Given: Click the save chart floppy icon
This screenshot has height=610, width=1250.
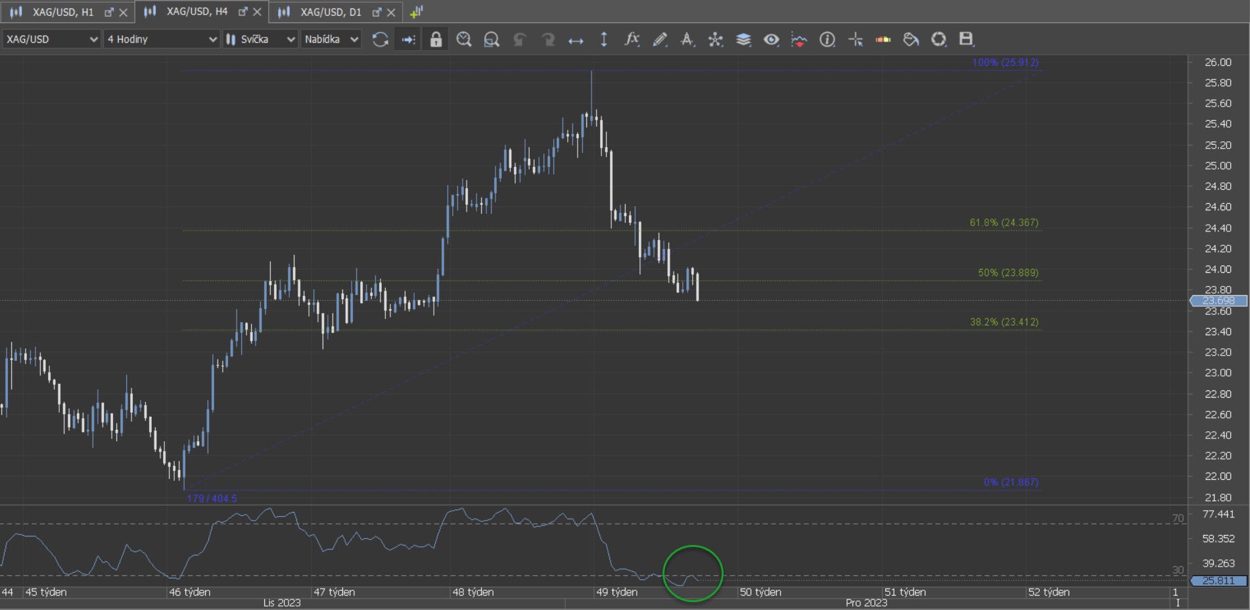Looking at the screenshot, I should (965, 39).
